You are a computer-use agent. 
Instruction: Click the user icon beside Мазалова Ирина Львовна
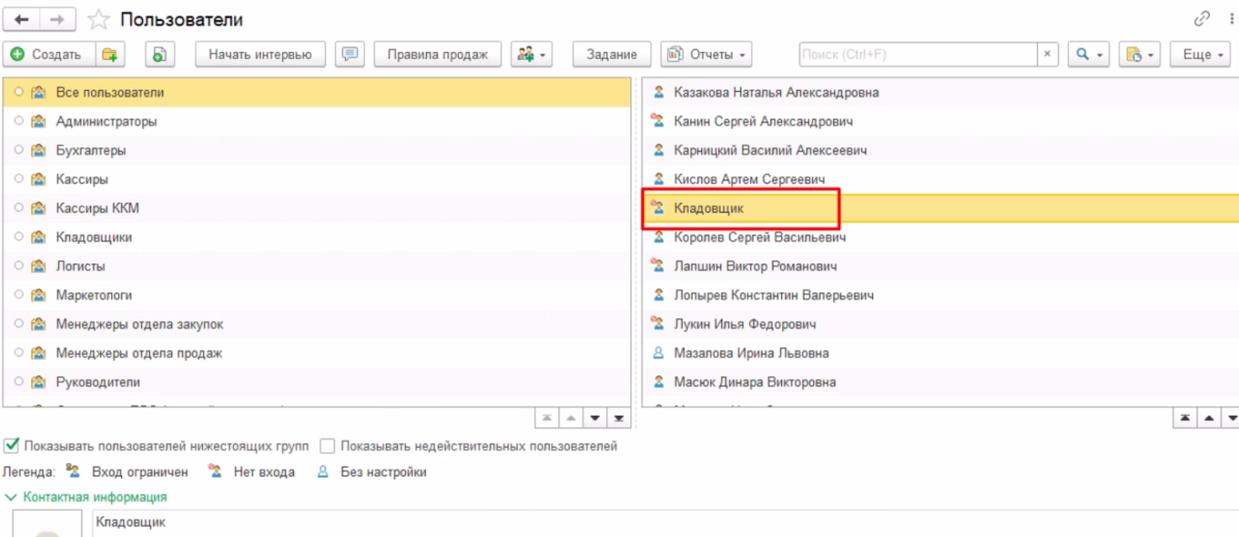[659, 354]
